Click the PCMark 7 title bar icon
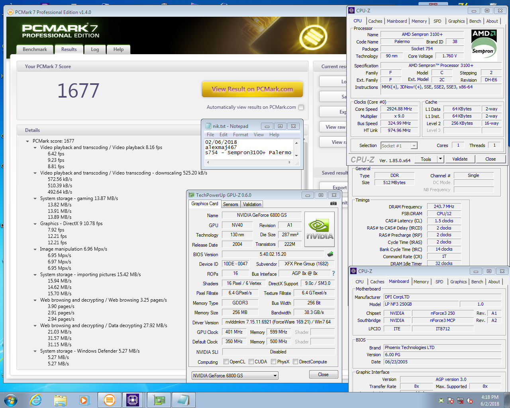 coord(10,12)
